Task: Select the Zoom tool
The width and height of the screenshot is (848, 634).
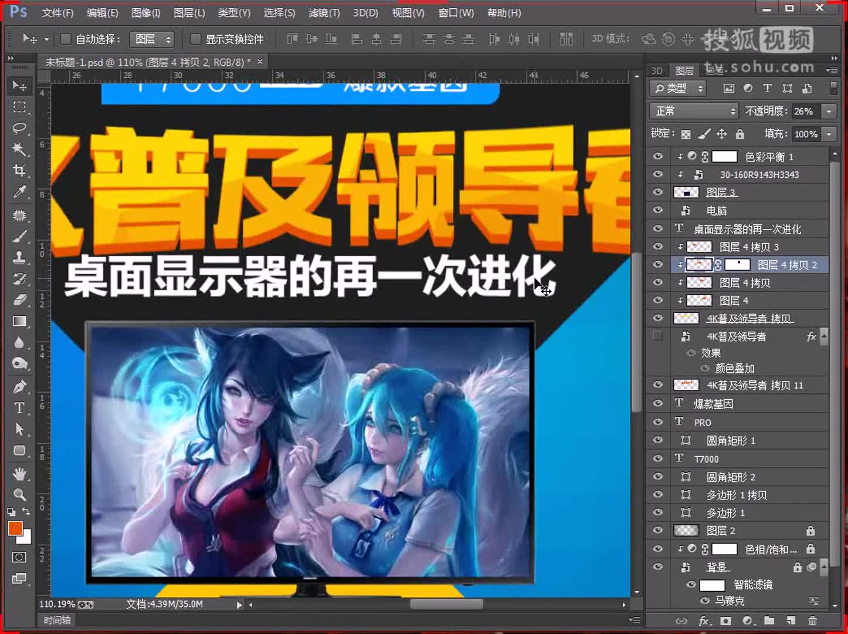Action: 19,494
